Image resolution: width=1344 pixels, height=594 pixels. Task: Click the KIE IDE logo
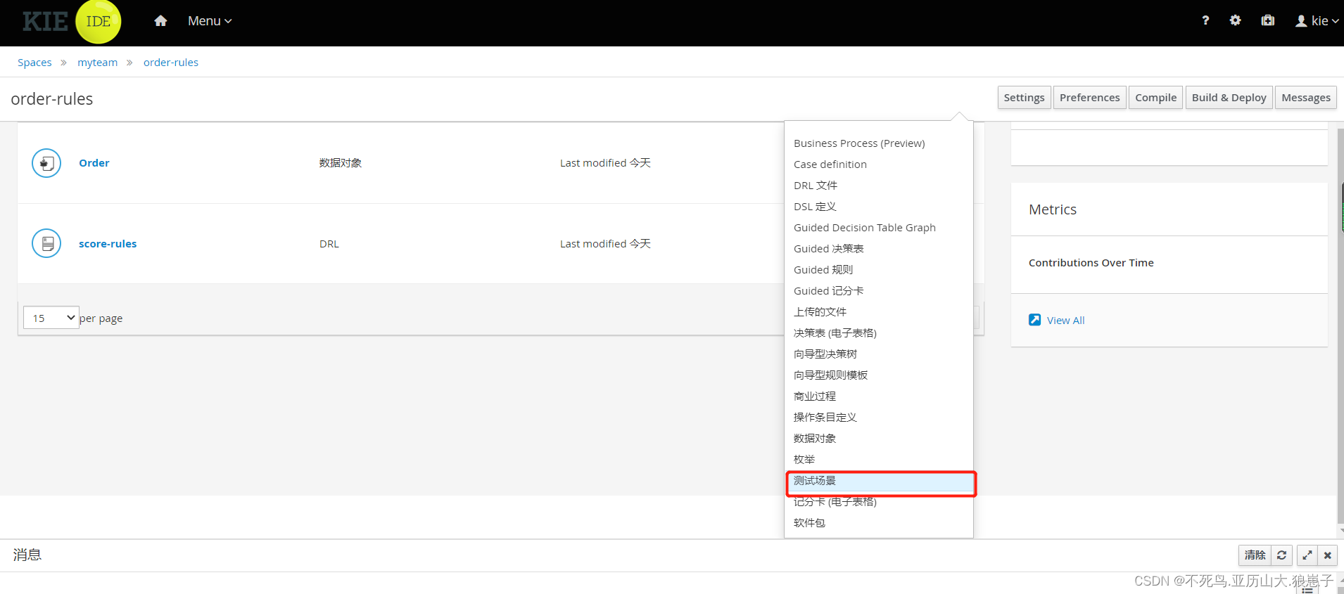71,22
